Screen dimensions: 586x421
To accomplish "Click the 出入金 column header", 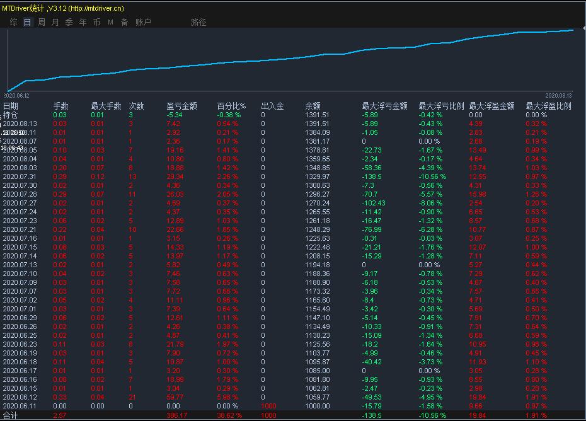I will 272,106.
